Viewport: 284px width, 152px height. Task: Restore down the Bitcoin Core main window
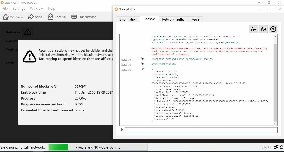(x=269, y=3)
